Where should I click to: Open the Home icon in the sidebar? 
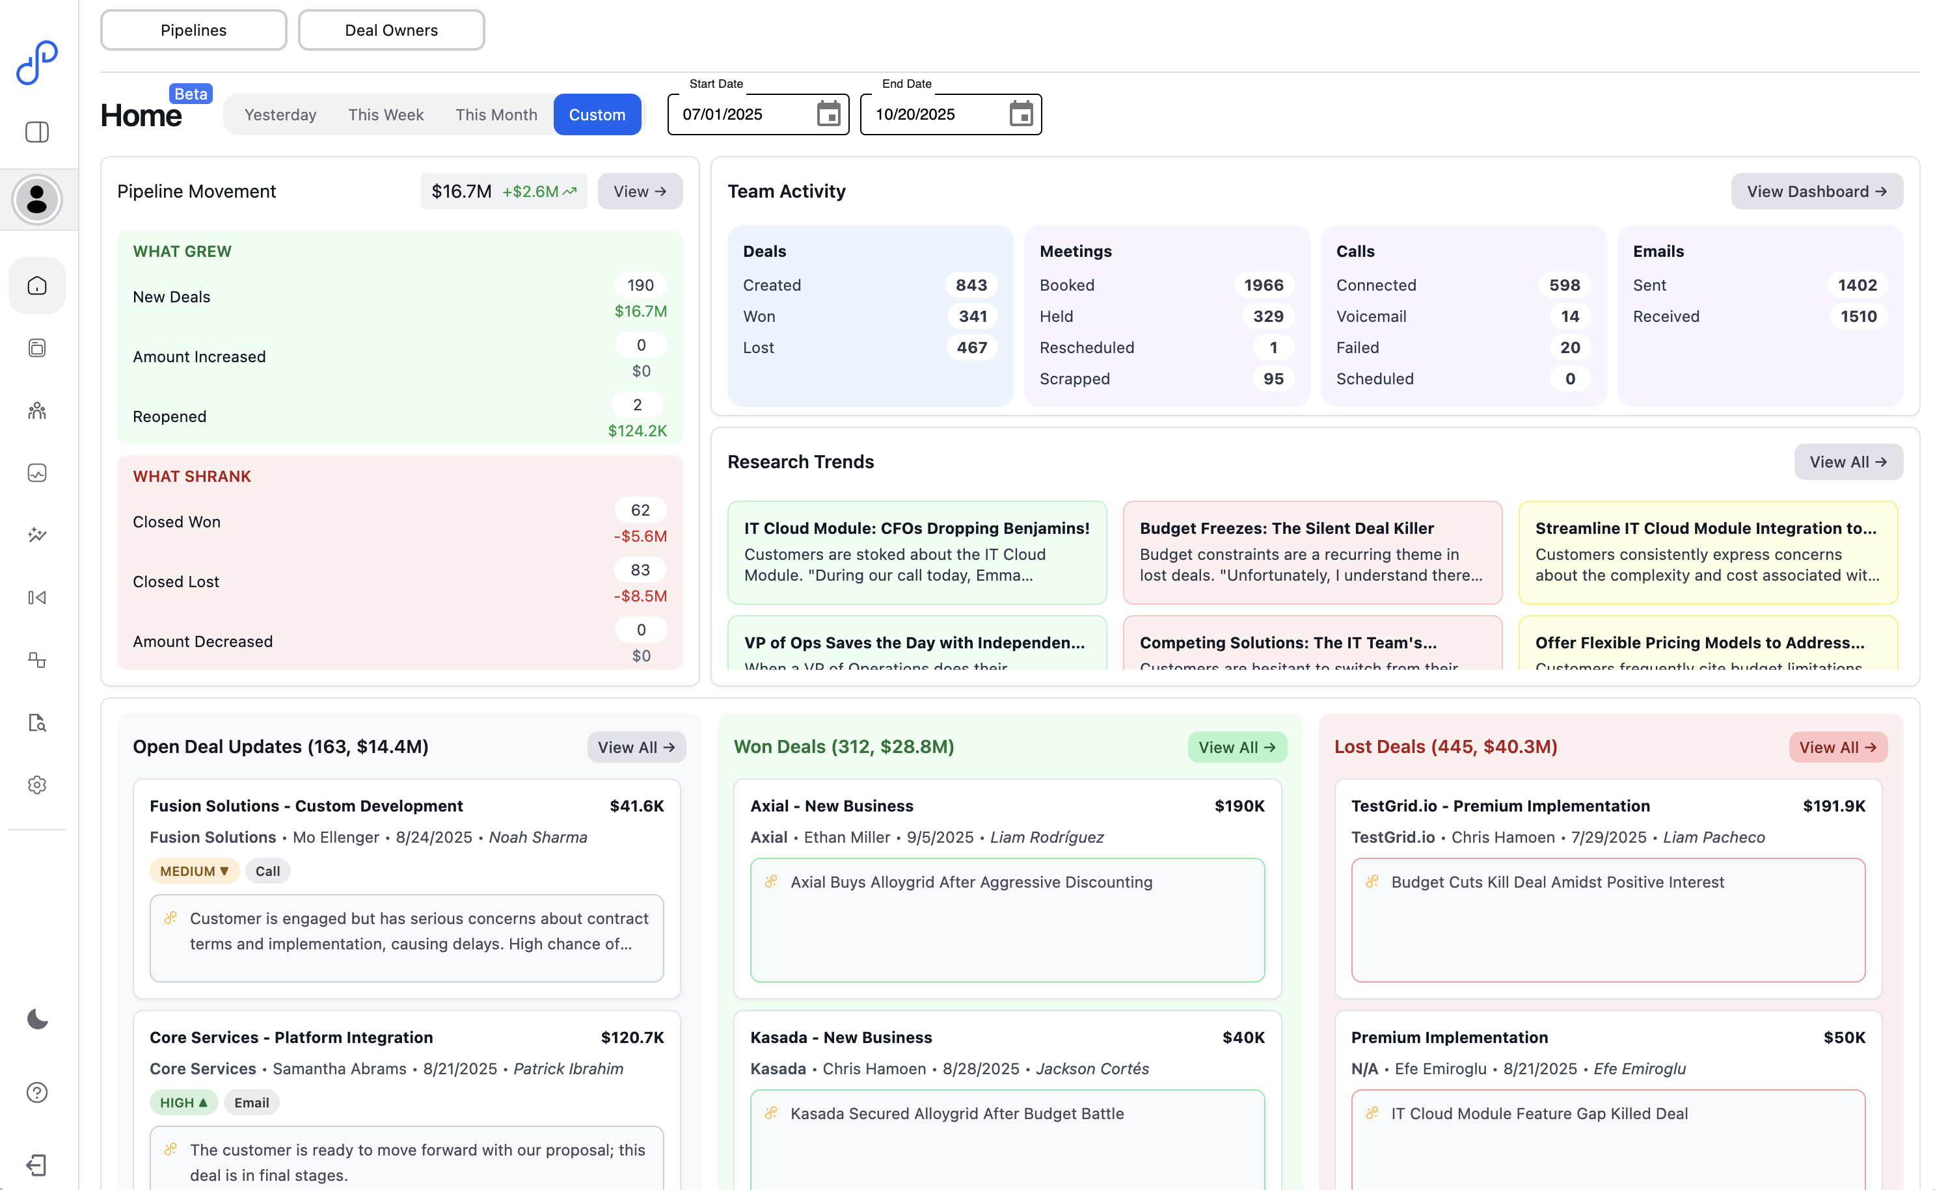[x=36, y=285]
